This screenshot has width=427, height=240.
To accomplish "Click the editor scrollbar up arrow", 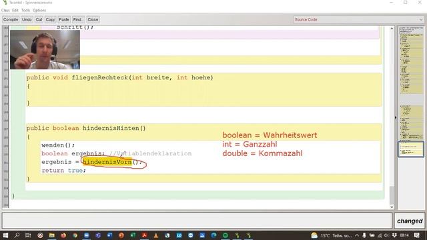I will pos(392,29).
